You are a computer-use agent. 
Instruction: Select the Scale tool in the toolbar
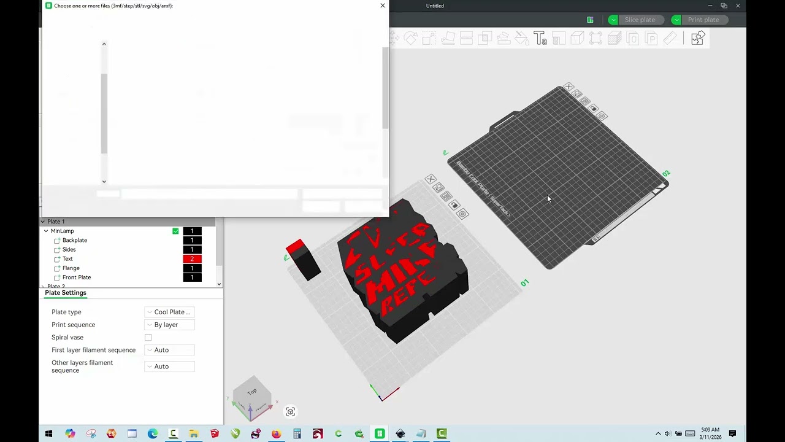tap(429, 39)
